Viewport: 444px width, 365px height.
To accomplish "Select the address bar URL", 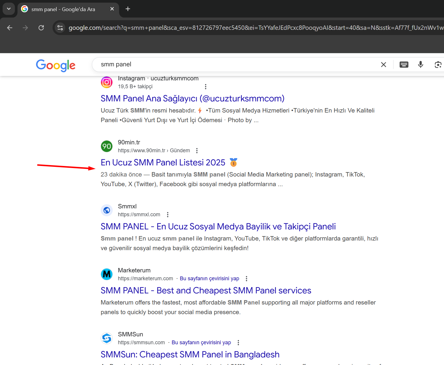I will coord(256,28).
